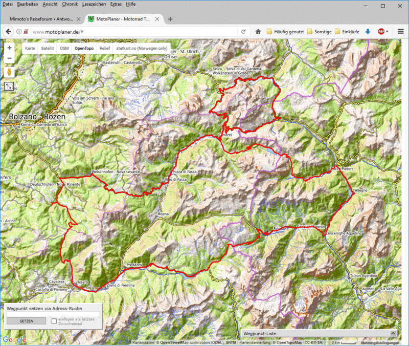
Task: Zoom into the map with the plus icon
Action: tap(9, 47)
